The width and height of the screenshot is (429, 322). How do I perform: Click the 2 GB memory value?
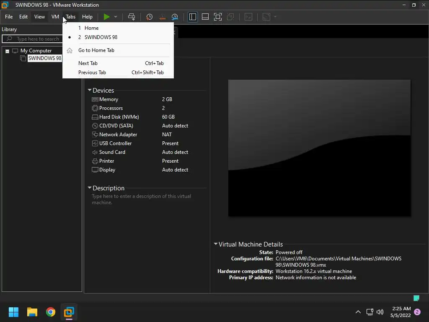[167, 99]
